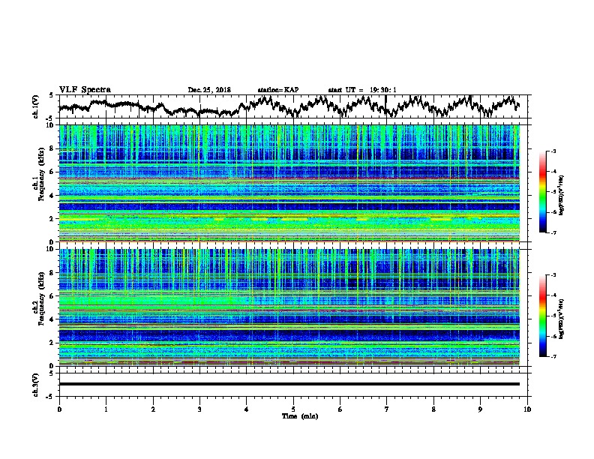Click time axis tick label '4'
Image resolution: width=594 pixels, height=459 pixels.
[247, 409]
